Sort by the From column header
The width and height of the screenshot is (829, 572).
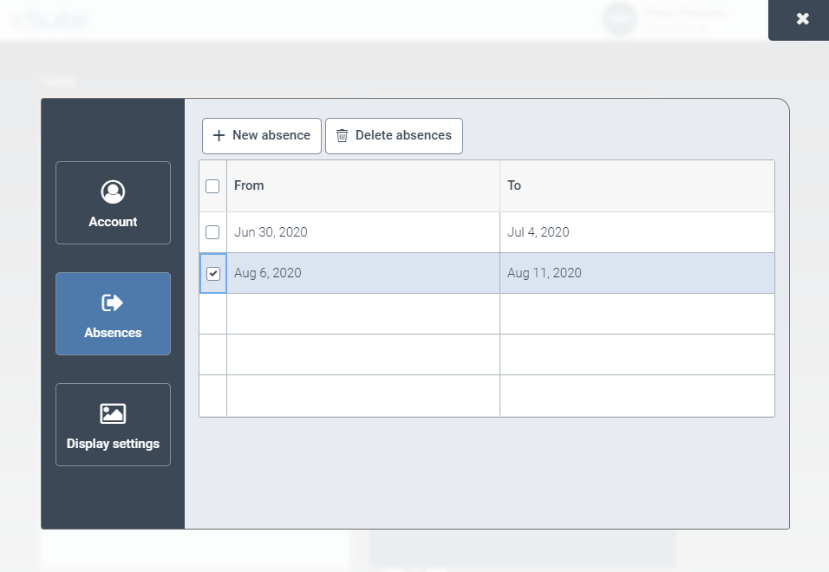pyautogui.click(x=249, y=185)
